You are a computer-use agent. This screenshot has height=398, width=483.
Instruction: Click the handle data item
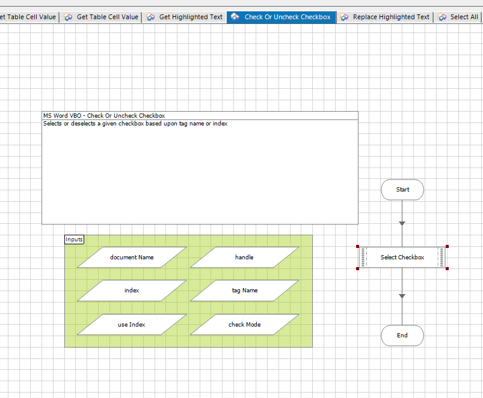(244, 258)
